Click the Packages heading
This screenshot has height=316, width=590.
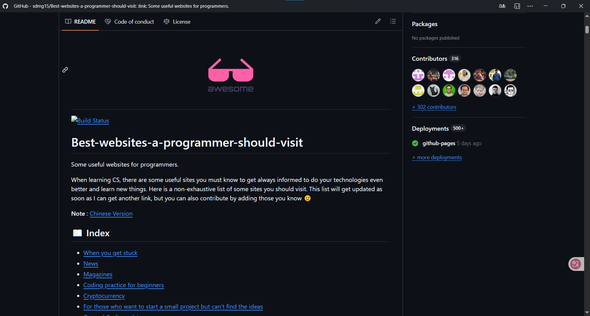coord(424,24)
